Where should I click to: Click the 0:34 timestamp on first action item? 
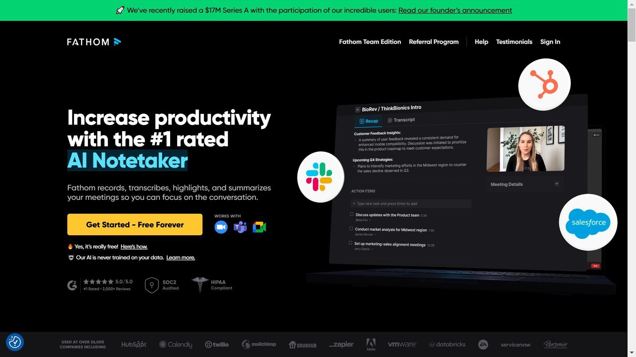(x=424, y=215)
